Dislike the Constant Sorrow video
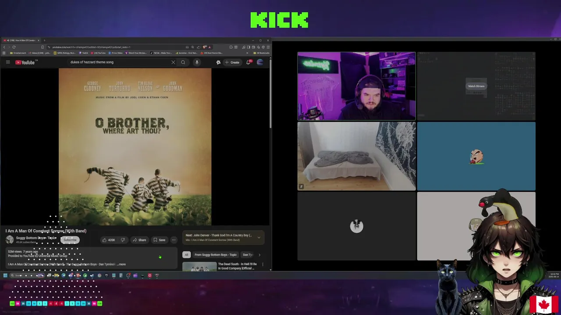This screenshot has width=561, height=315. (123, 240)
